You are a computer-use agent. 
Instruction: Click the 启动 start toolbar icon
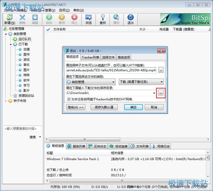(49, 19)
